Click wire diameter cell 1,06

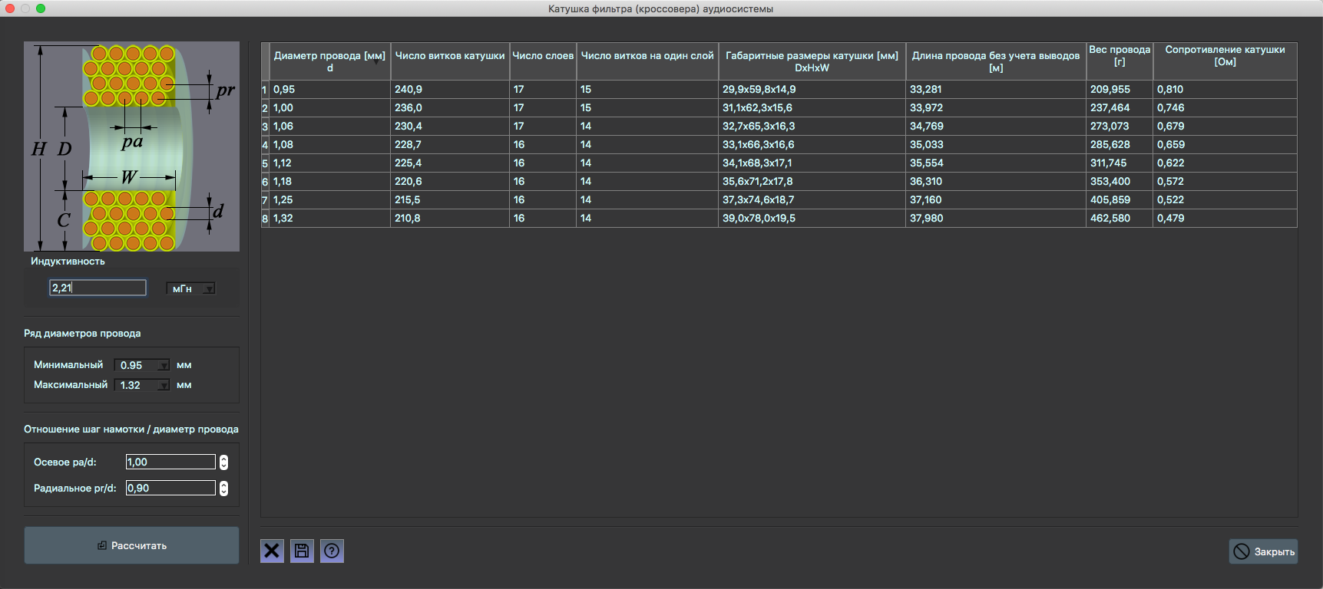330,127
